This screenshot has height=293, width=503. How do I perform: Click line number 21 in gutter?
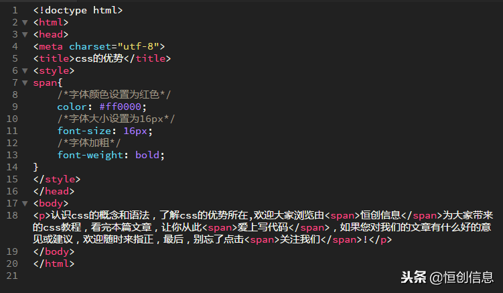tap(12, 276)
